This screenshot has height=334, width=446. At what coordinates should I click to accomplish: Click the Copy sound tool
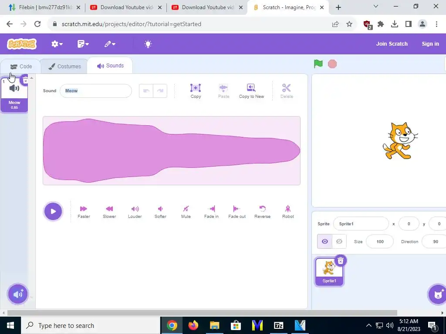coord(196,91)
